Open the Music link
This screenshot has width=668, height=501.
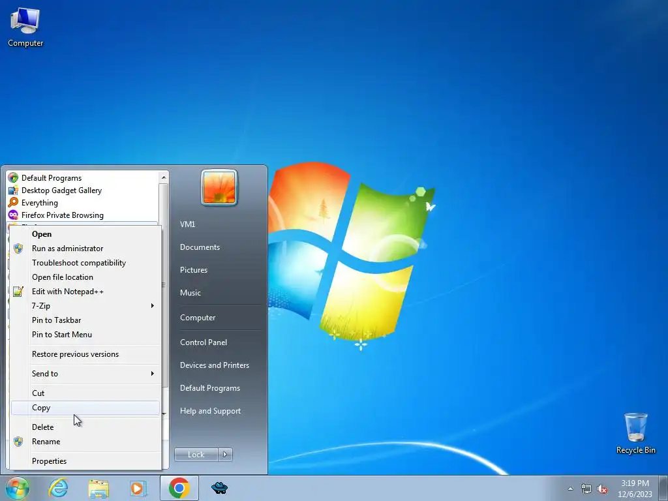(190, 293)
